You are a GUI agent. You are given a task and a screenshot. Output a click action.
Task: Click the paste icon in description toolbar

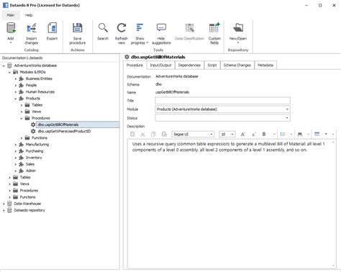point(132,135)
